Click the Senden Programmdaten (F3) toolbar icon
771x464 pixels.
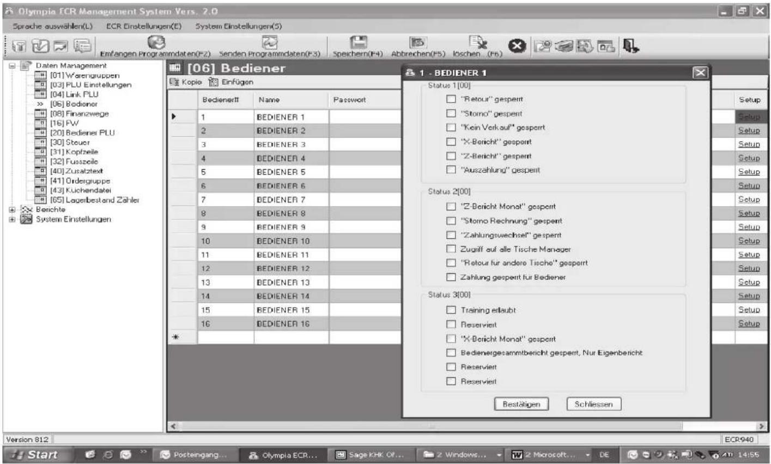pyautogui.click(x=270, y=43)
